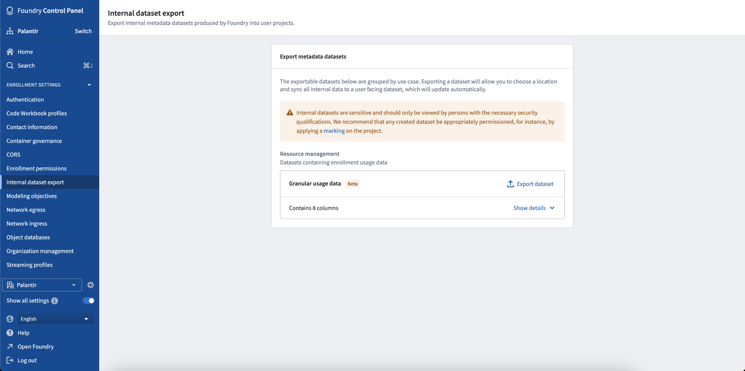Image resolution: width=745 pixels, height=371 pixels.
Task: Expand the Show details chevron
Action: click(552, 208)
